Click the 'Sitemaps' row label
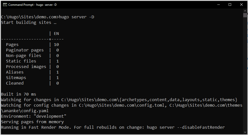 pyautogui.click(x=16, y=78)
